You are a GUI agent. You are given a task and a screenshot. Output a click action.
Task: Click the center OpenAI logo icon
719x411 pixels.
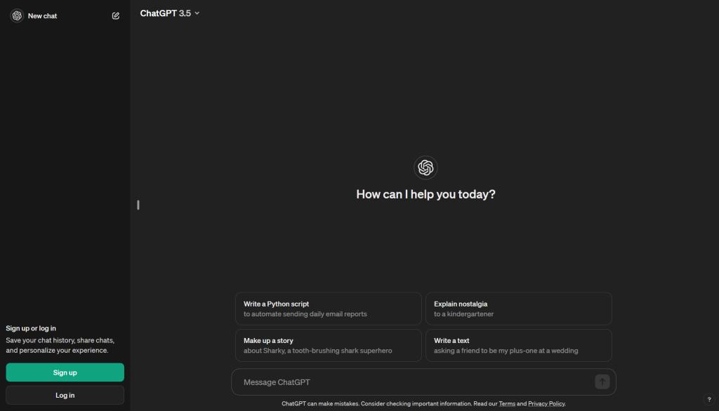[426, 168]
